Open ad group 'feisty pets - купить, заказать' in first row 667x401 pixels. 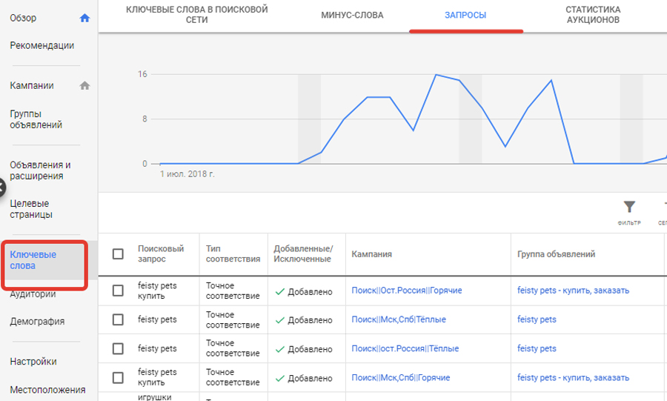573,291
